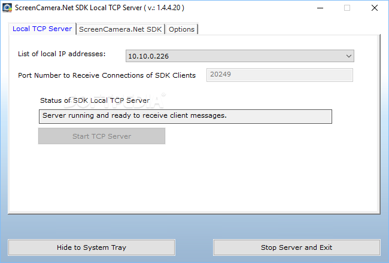The width and height of the screenshot is (389, 263).
Task: Open the ScreenCamera.Net SDK tab
Action: coord(120,29)
